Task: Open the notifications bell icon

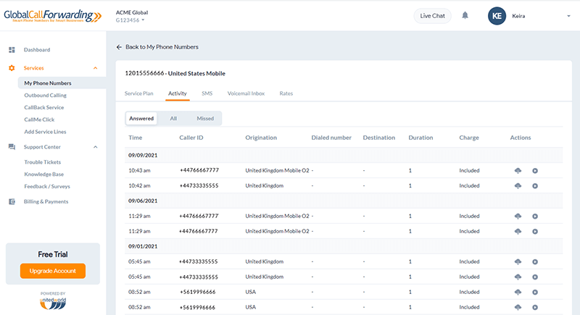Action: [x=465, y=15]
